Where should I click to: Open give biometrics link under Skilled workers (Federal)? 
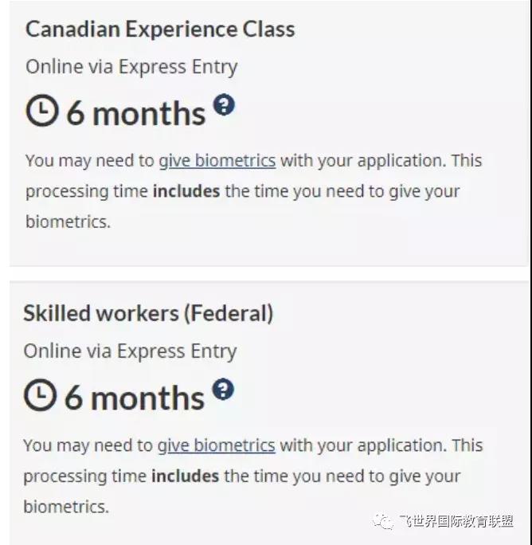click(216, 445)
